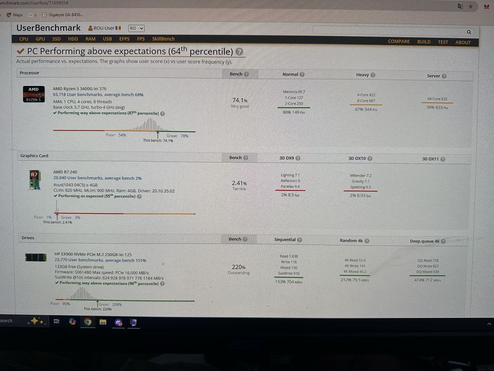
Task: Click the ROU-User profile icon
Action: (x=91, y=28)
